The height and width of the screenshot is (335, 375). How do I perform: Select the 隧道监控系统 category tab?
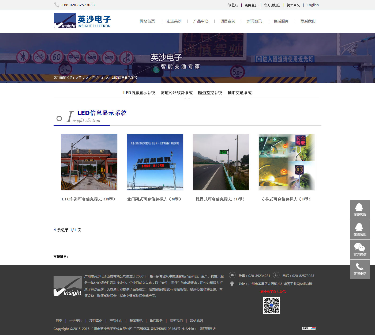pyautogui.click(x=210, y=93)
